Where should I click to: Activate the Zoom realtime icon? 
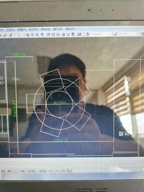(x=32, y=35)
